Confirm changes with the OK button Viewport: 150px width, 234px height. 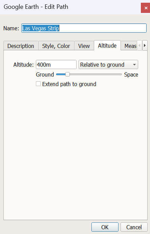[105, 227]
